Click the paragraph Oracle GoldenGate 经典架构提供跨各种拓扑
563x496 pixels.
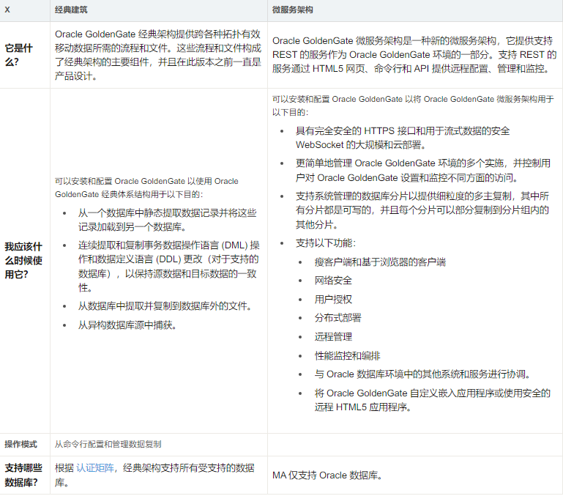point(158,55)
